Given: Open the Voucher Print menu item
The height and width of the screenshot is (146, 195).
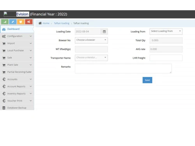Looking at the screenshot, I should 17,101.
